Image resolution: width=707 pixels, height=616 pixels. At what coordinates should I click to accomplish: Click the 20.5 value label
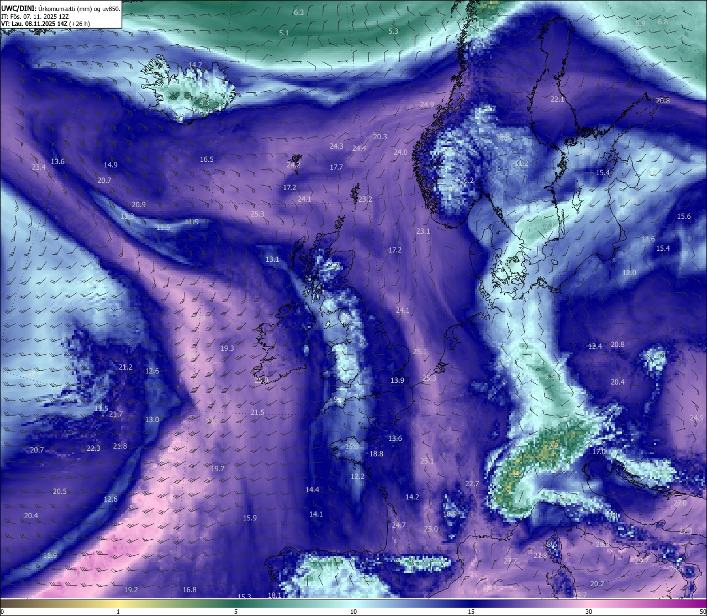pyautogui.click(x=60, y=492)
